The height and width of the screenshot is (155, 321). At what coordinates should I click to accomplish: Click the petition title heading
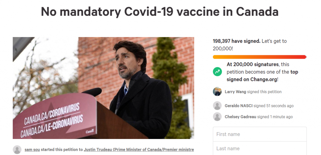pos(160,12)
